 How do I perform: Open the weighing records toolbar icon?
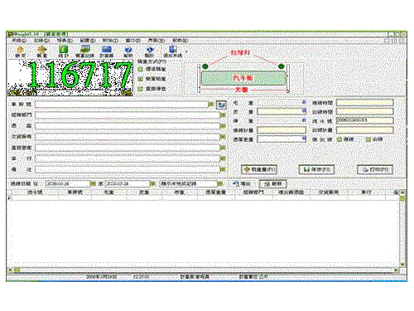(85, 51)
